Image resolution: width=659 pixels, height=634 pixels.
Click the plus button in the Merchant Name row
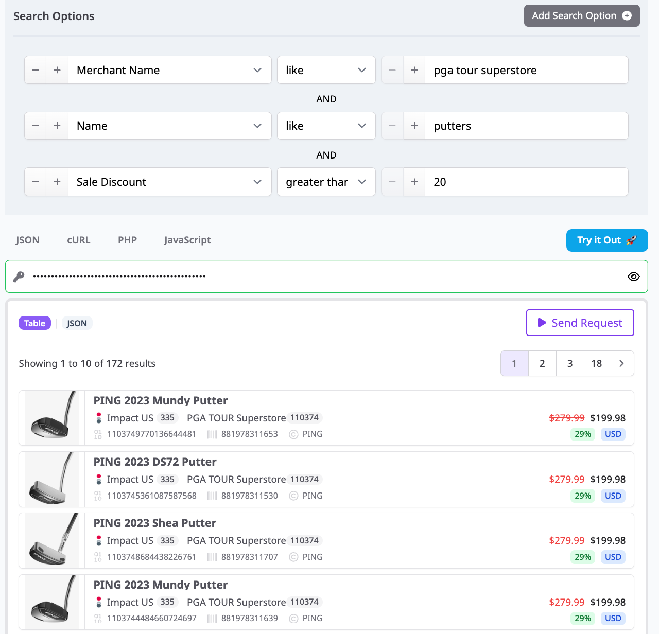coord(57,70)
